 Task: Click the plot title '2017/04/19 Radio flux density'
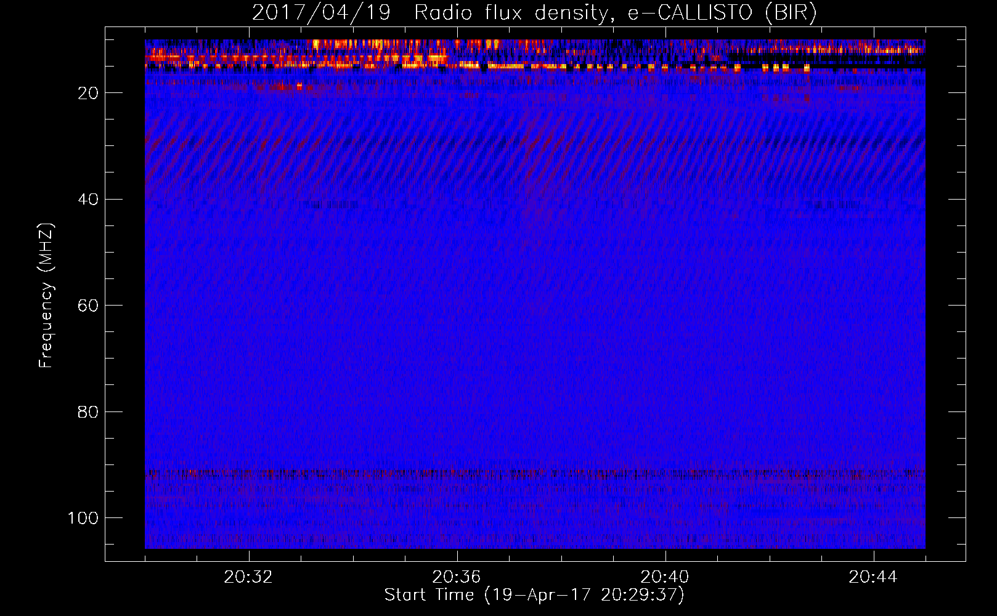(x=534, y=13)
